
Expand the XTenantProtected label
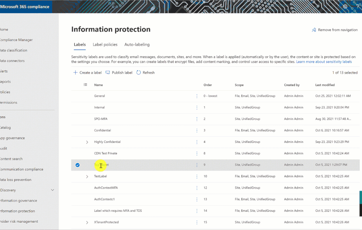pyautogui.click(x=87, y=222)
